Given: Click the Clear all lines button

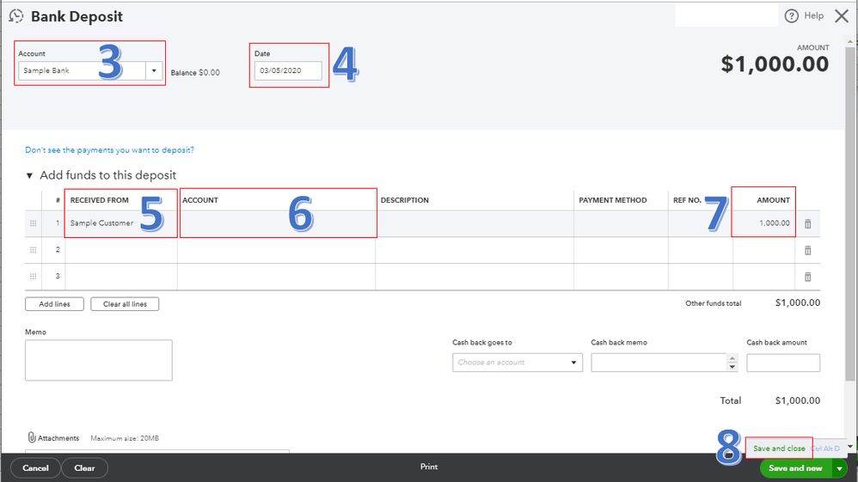Looking at the screenshot, I should [125, 304].
